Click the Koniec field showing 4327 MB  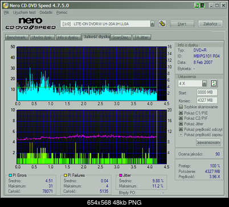pyautogui.click(x=207, y=100)
